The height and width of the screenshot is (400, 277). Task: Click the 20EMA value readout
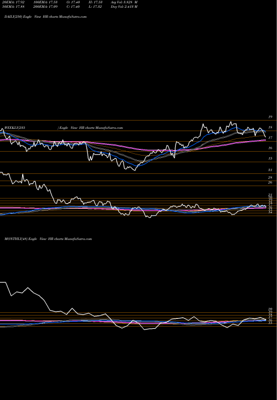[x=13, y=2]
